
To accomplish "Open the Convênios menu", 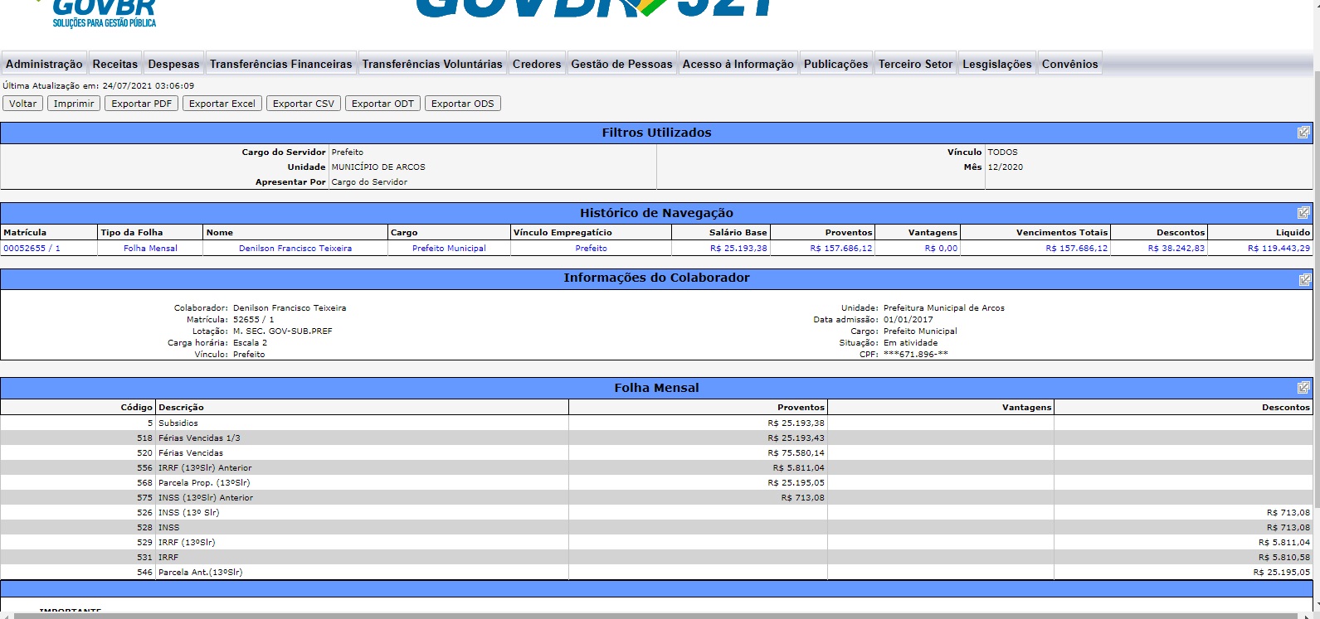I will coord(1070,64).
